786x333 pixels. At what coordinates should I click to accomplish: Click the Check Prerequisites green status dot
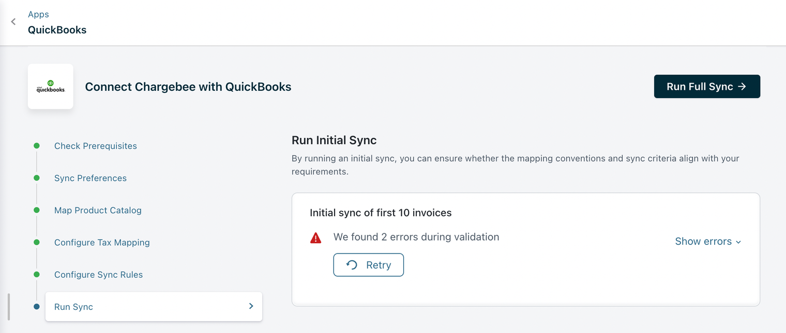tap(37, 146)
